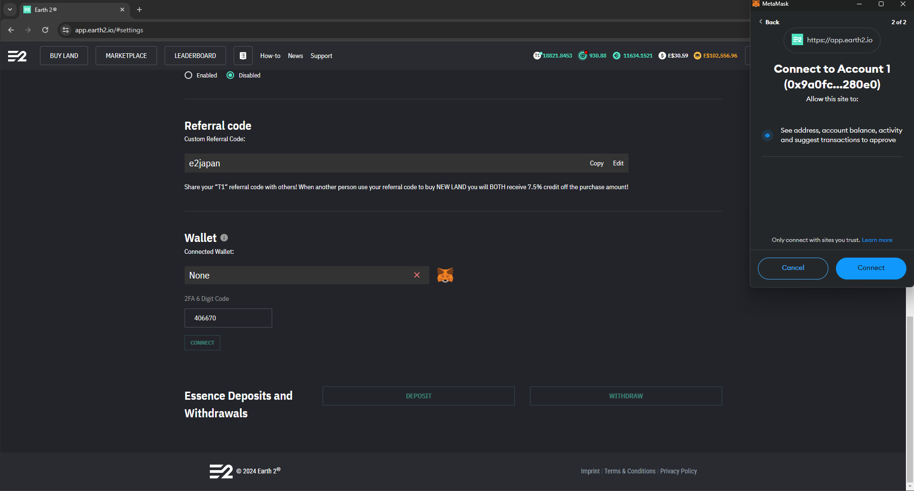Screen dimensions: 914x491
Task: Click the Earth 2 footer logo
Action: coord(221,471)
